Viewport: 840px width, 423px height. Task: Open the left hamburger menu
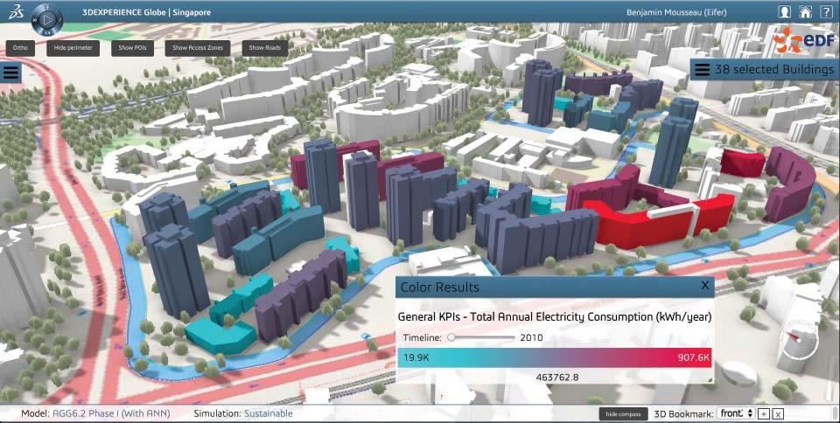coord(11,73)
